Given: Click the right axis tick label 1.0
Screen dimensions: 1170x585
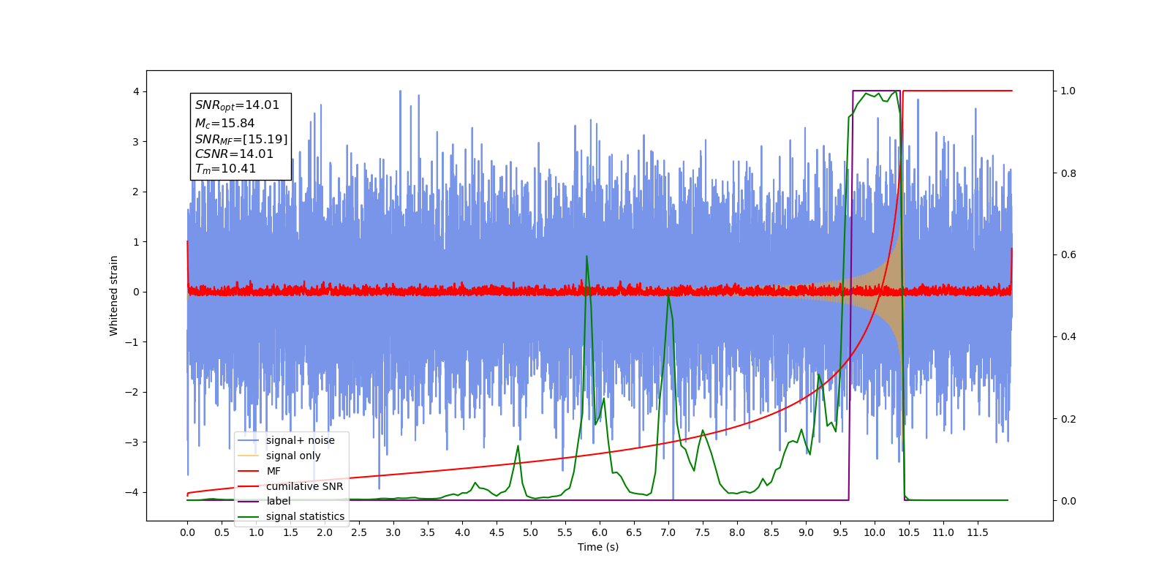Looking at the screenshot, I should [1068, 91].
